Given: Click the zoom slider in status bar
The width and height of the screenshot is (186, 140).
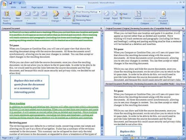Looking at the screenshot, I should click(x=168, y=138).
